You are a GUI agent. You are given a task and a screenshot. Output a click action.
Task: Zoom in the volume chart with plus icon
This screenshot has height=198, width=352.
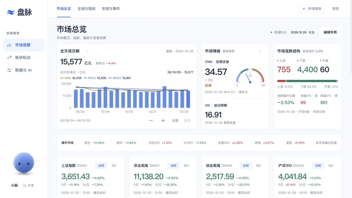(x=163, y=120)
